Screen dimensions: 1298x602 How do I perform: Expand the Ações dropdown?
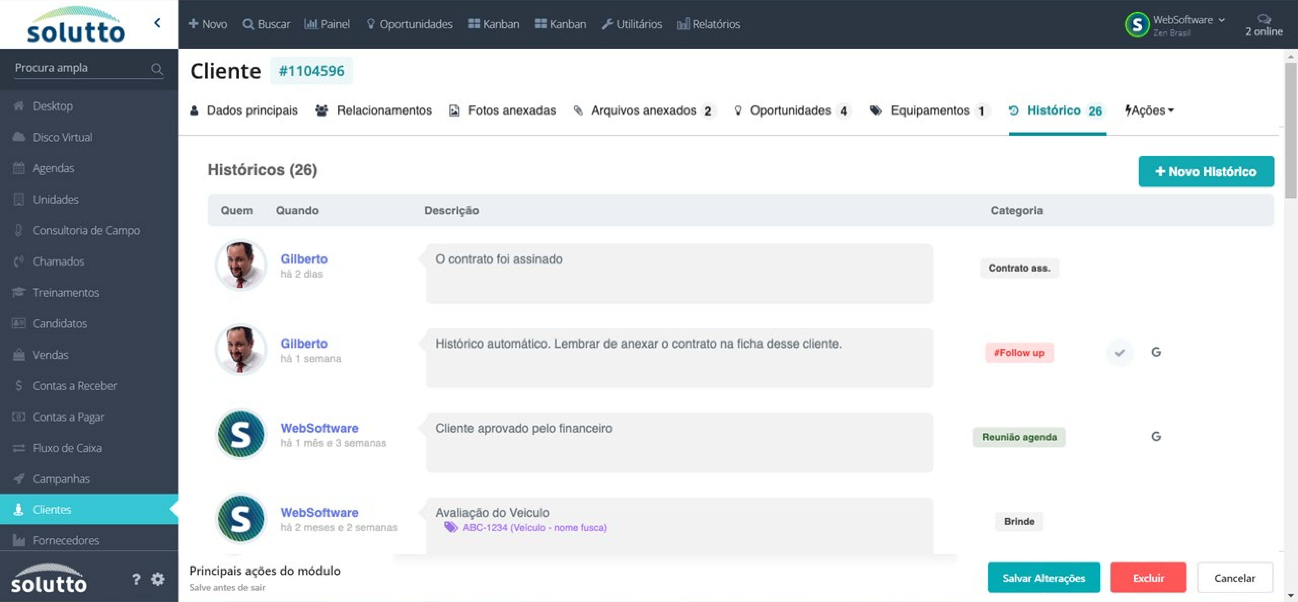1149,111
